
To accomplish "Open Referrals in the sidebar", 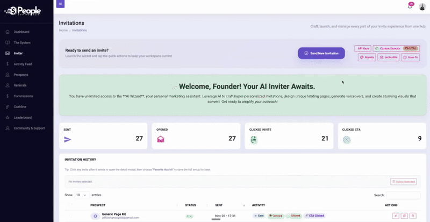I will click(x=20, y=85).
